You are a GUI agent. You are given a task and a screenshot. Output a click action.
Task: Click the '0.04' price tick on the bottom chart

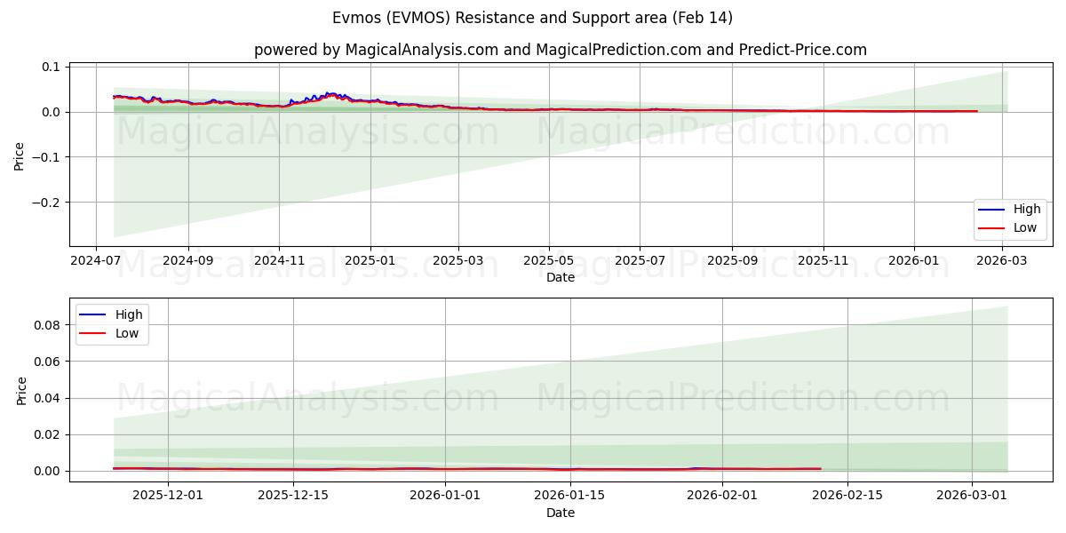coord(48,398)
